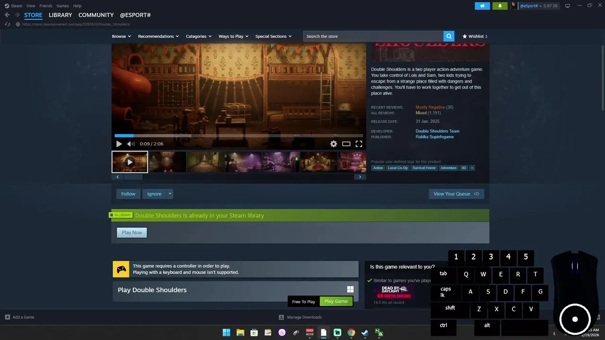Screen dimensions: 605x340
Task: Mute the trailer volume
Action: pos(131,144)
